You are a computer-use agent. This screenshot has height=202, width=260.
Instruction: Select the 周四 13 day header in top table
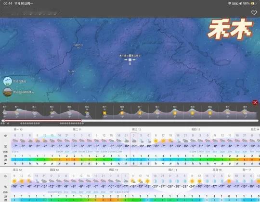pyautogui.click(x=196, y=130)
